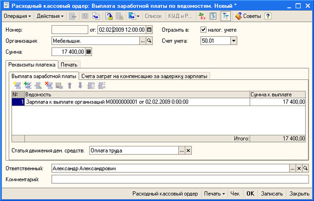Click into the Комментарий input field

tap(180, 179)
